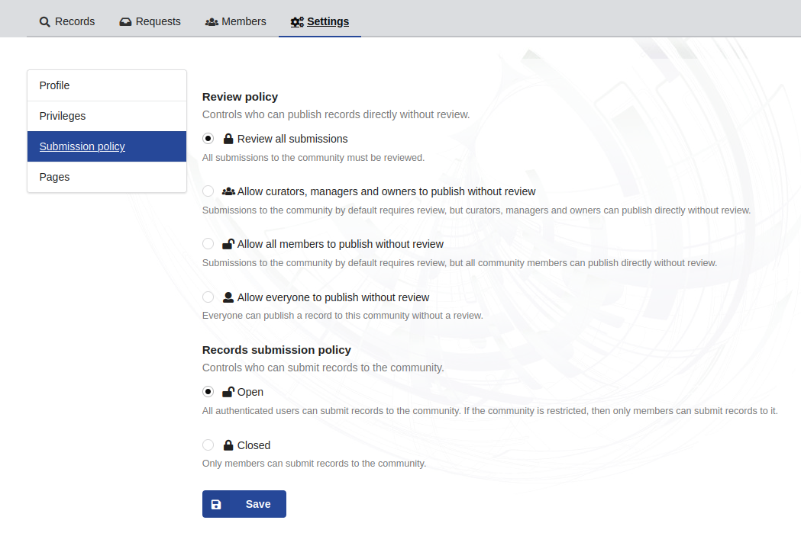Click the users icon beside Members

[x=212, y=21]
